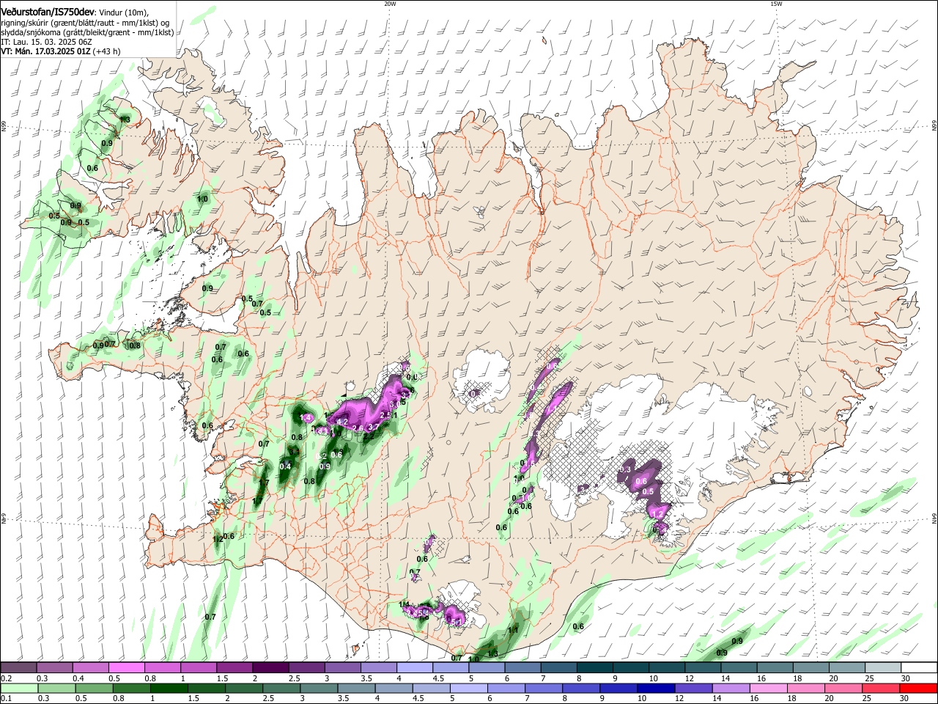
Task: Click the 'VT: Mán. 17.03.2025 01Z' valid time
Action: pos(45,51)
